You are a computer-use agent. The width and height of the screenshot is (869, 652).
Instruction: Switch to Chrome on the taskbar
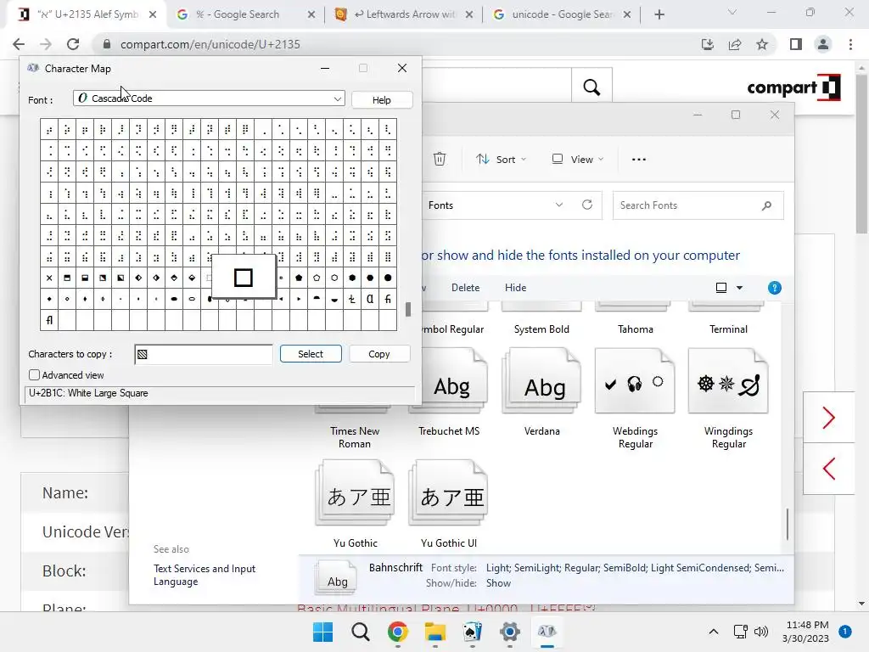pyautogui.click(x=397, y=632)
